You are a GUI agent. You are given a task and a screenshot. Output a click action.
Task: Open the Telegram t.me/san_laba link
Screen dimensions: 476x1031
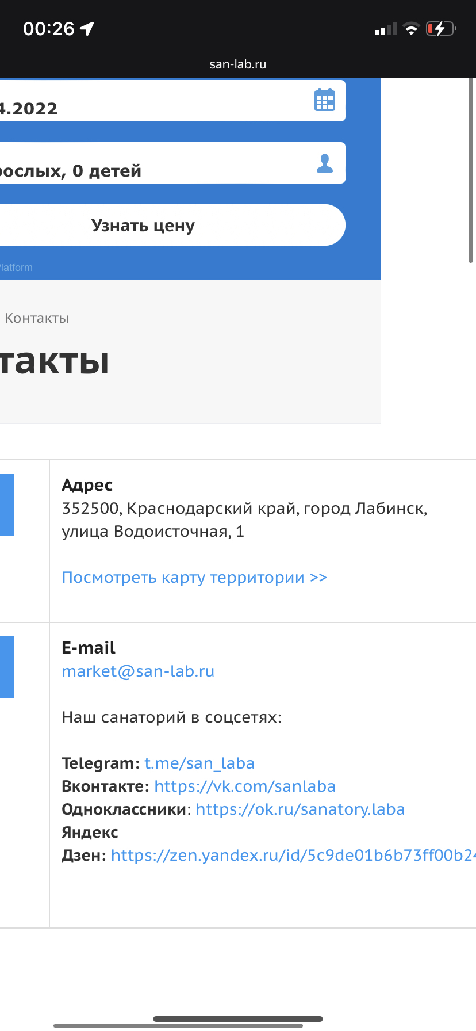(x=199, y=763)
